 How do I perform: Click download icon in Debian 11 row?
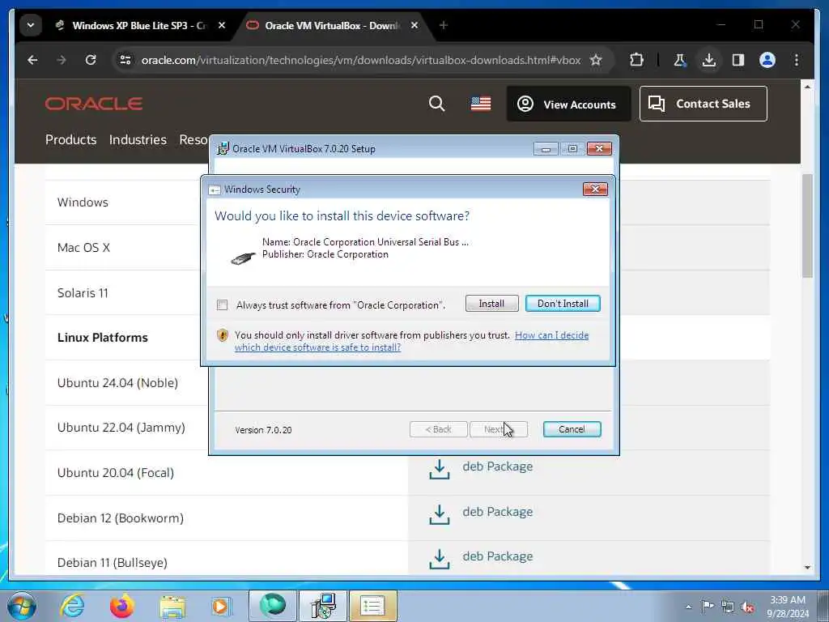click(x=440, y=559)
